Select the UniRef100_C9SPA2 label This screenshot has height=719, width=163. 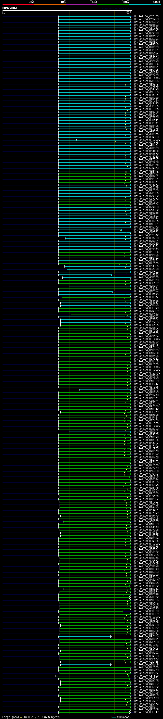point(146,628)
